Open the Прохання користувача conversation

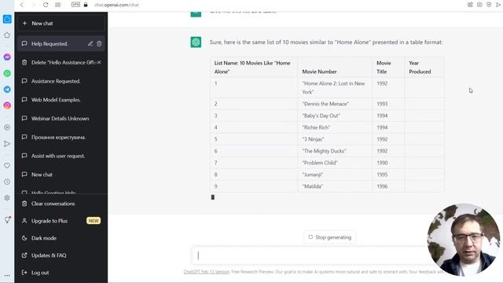[61, 137]
